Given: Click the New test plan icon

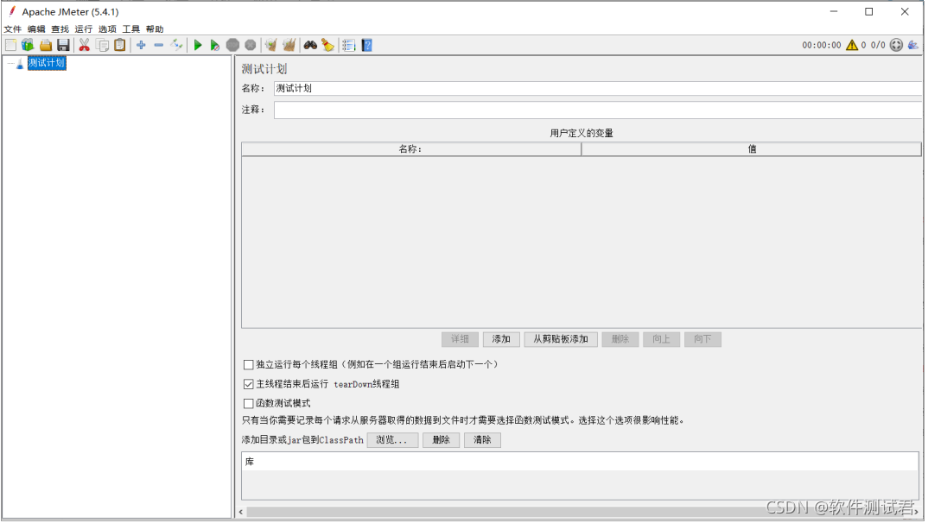Looking at the screenshot, I should 10,45.
